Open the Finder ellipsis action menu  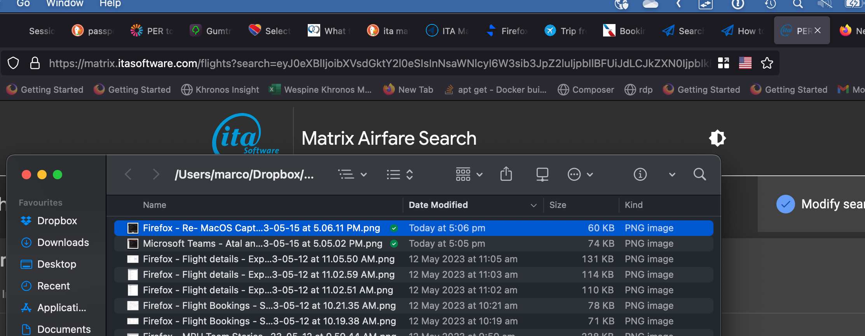[x=580, y=175]
